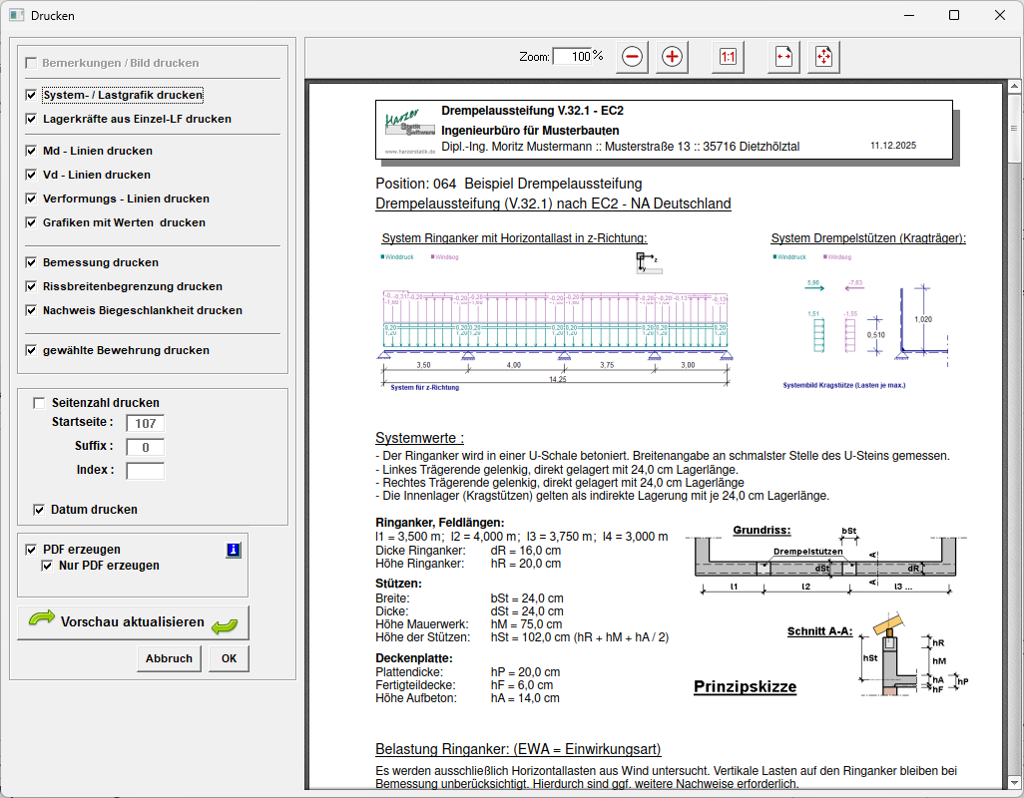The width and height of the screenshot is (1024, 798).
Task: Uncheck System- / Lastgrafik drucken
Action: 32,96
